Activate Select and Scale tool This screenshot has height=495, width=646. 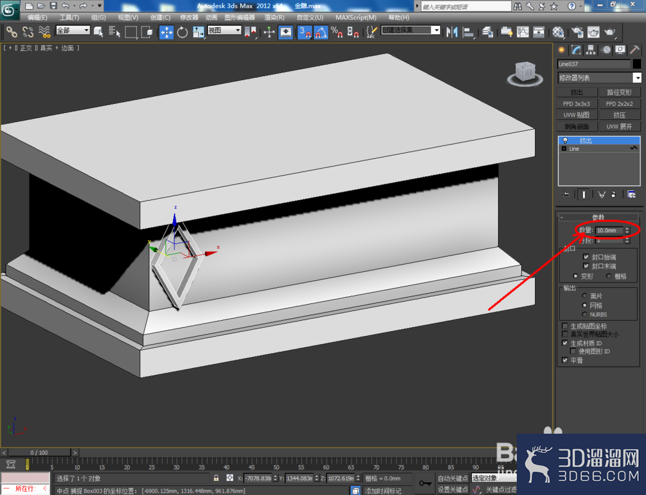(198, 32)
